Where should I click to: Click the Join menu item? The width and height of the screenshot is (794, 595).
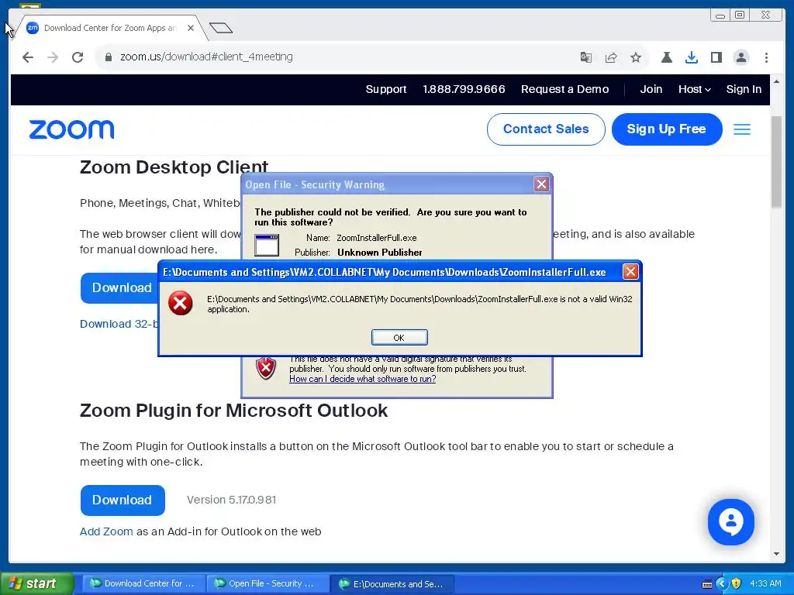pyautogui.click(x=651, y=89)
